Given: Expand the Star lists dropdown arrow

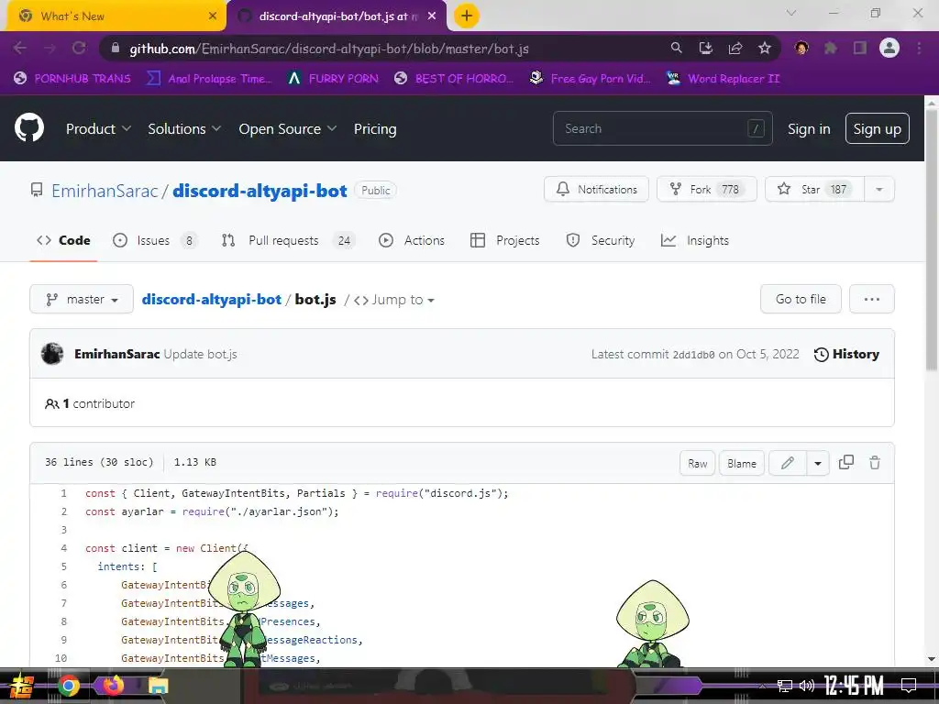Looking at the screenshot, I should pos(879,189).
